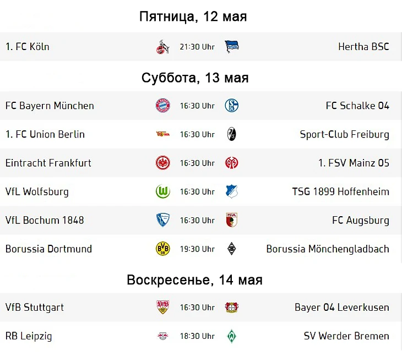
Task: Select the FC Augsburg crest
Action: [232, 220]
